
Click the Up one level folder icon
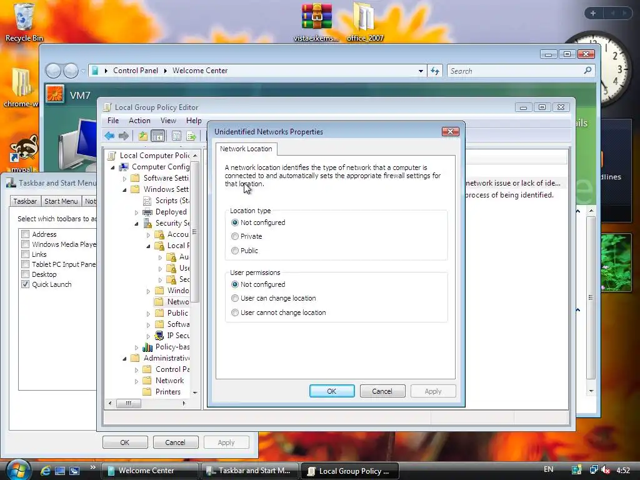point(143,136)
